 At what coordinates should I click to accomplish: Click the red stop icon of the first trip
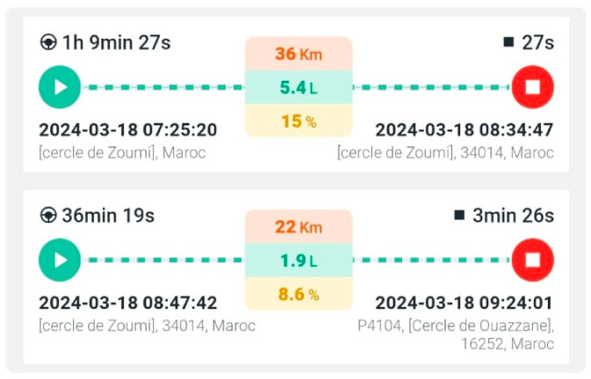click(x=532, y=87)
